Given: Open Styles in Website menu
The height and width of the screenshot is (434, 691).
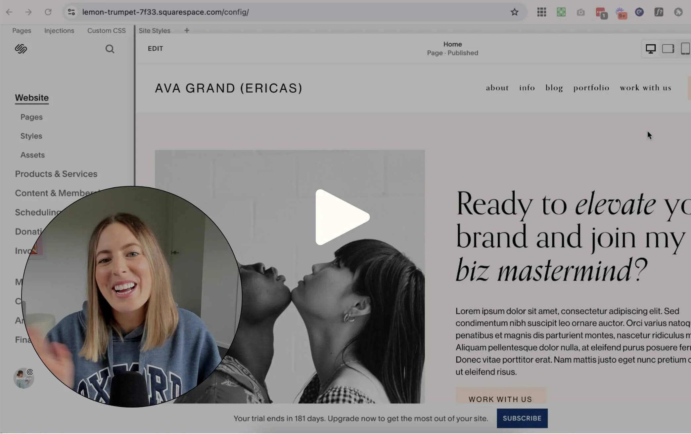Looking at the screenshot, I should pos(31,136).
